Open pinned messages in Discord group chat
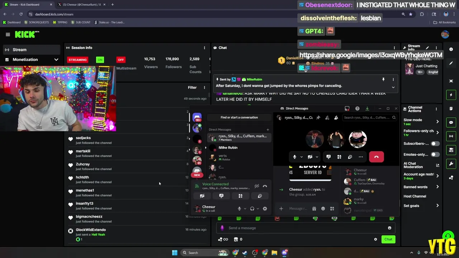 coord(318,118)
